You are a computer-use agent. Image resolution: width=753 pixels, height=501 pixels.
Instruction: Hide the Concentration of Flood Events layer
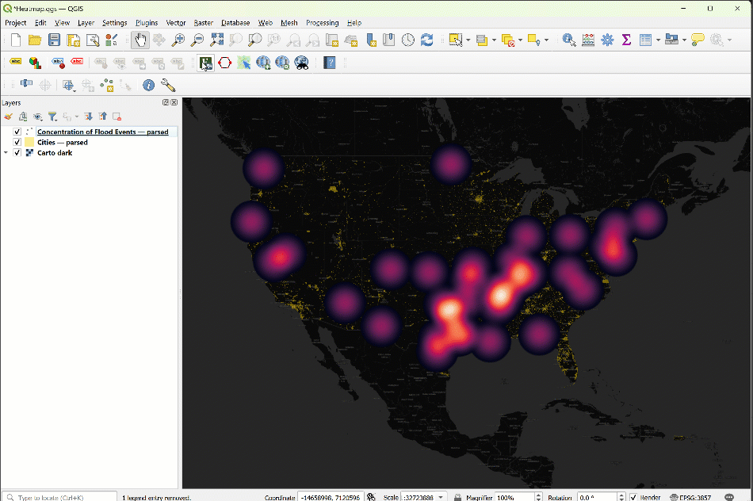[17, 132]
